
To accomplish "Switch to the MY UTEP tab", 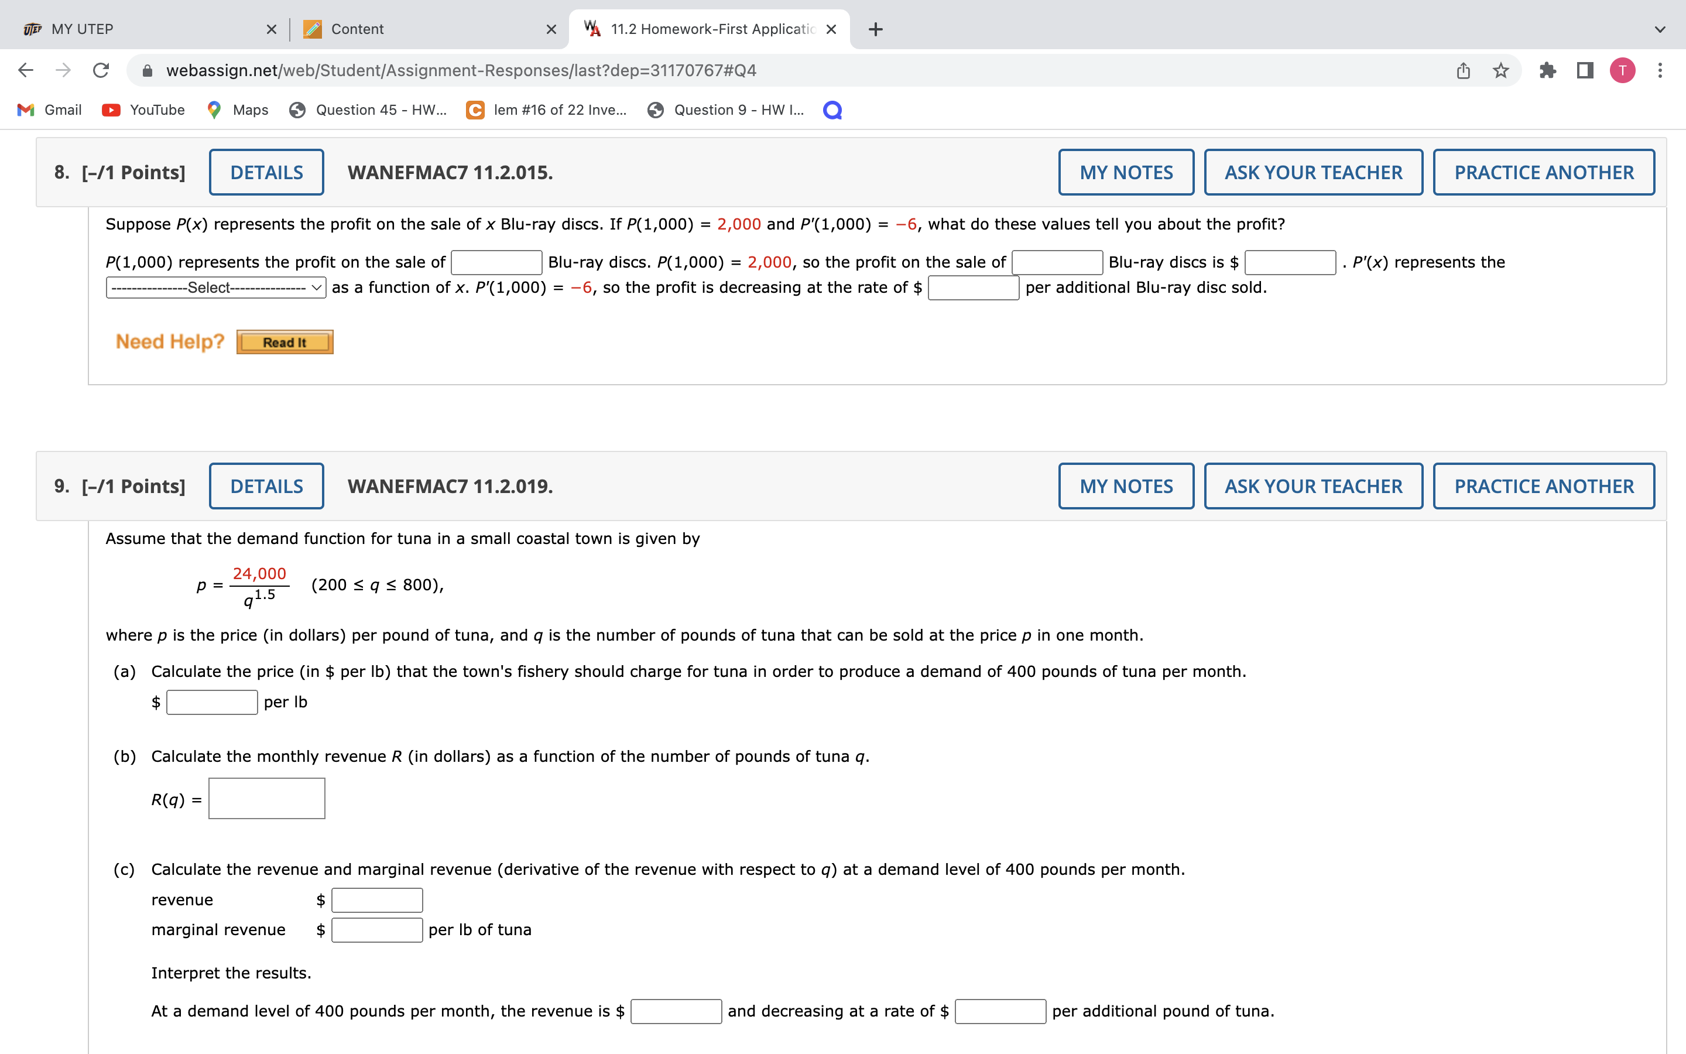I will [82, 29].
